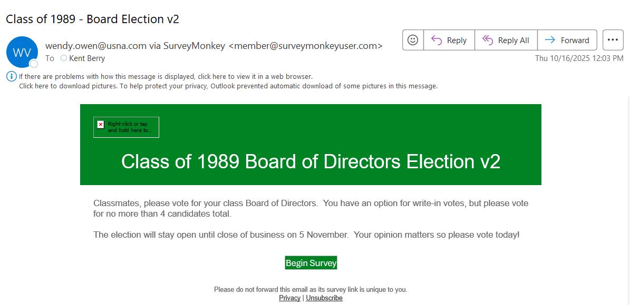
Task: Click the green Board of Directors Election banner
Action: pos(311,161)
